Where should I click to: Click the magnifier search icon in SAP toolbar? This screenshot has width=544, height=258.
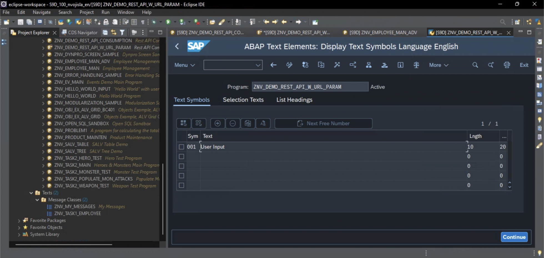(x=475, y=65)
